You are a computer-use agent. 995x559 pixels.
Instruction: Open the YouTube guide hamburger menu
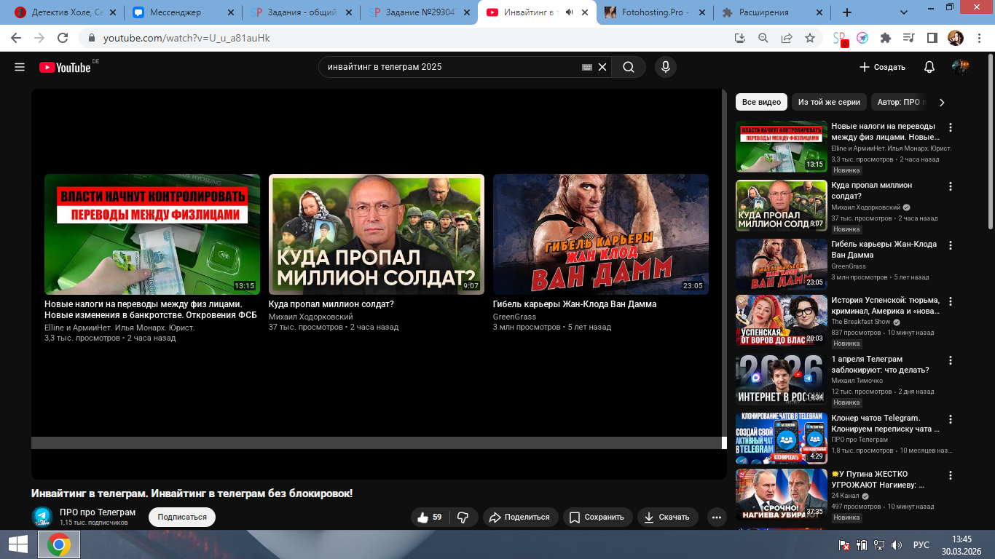click(20, 67)
